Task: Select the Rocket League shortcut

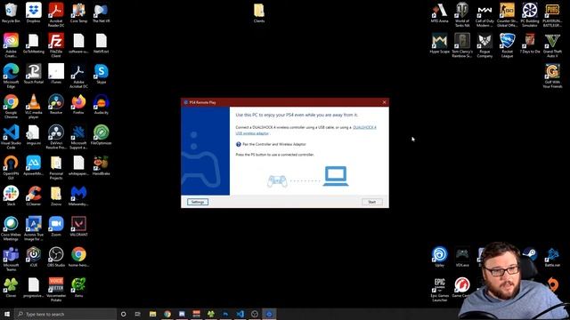Action: coord(507,45)
